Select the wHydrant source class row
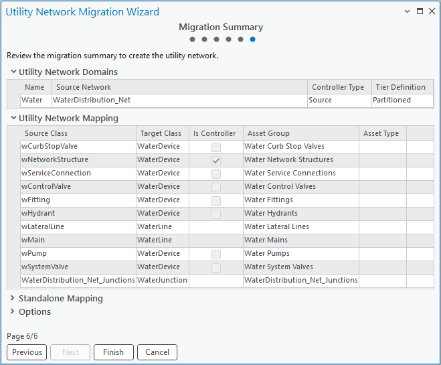 (x=37, y=214)
